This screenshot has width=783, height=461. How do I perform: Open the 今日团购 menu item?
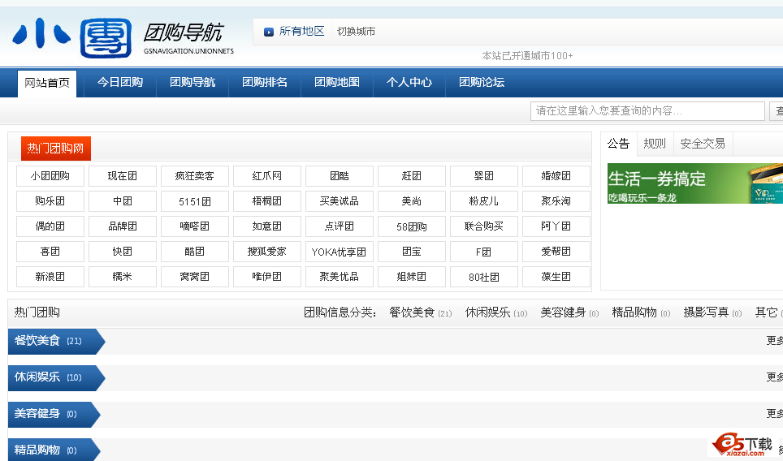pos(120,82)
